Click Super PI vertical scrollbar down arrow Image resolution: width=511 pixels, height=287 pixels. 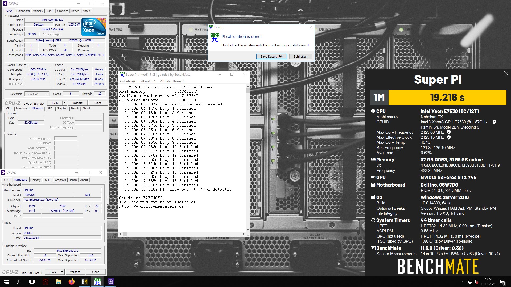coord(248,230)
